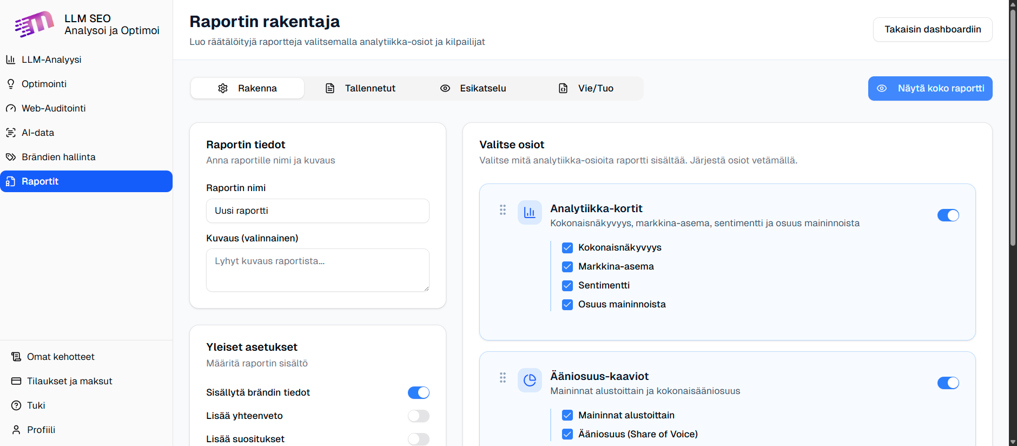This screenshot has height=446, width=1017.
Task: Click the Web-Auditointi gauge icon
Action: [10, 108]
